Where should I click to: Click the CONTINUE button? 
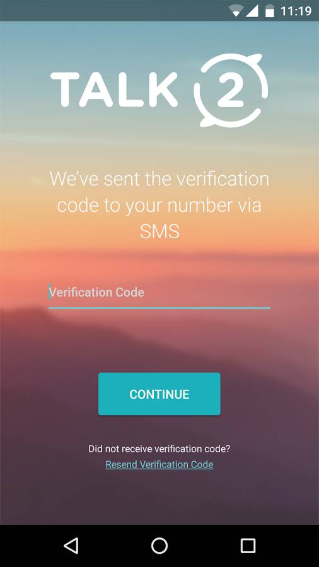[159, 394]
